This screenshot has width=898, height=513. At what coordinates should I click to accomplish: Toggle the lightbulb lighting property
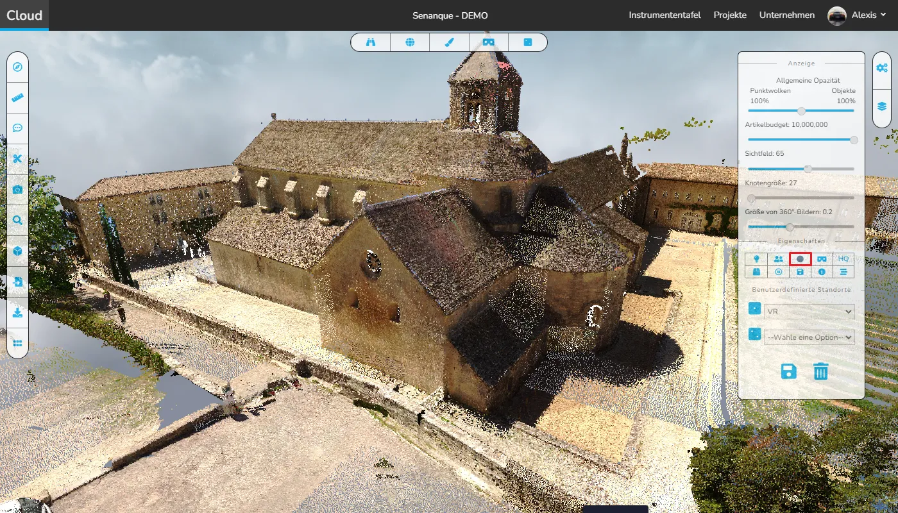[757, 258]
